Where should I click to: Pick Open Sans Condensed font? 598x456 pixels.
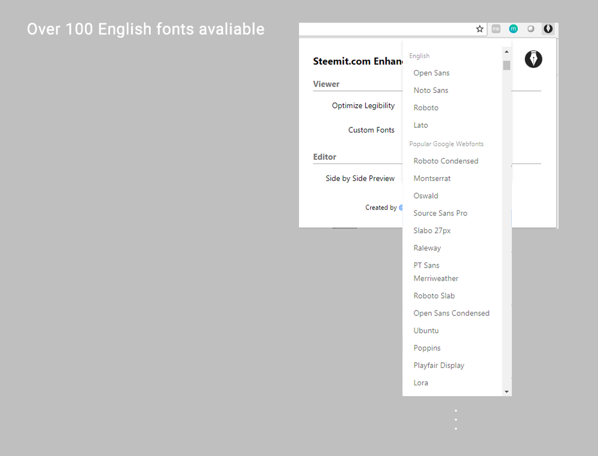pyautogui.click(x=451, y=314)
